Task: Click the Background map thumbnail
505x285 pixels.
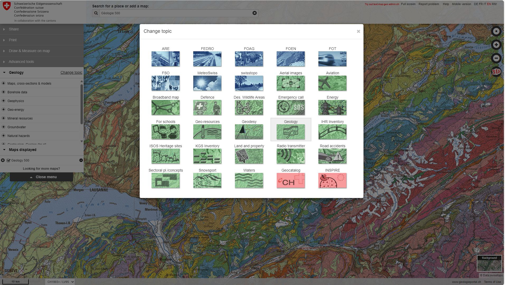Action: click(489, 264)
